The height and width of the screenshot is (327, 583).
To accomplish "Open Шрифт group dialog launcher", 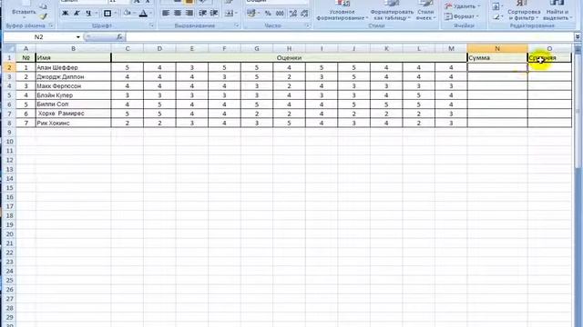I will [152, 25].
